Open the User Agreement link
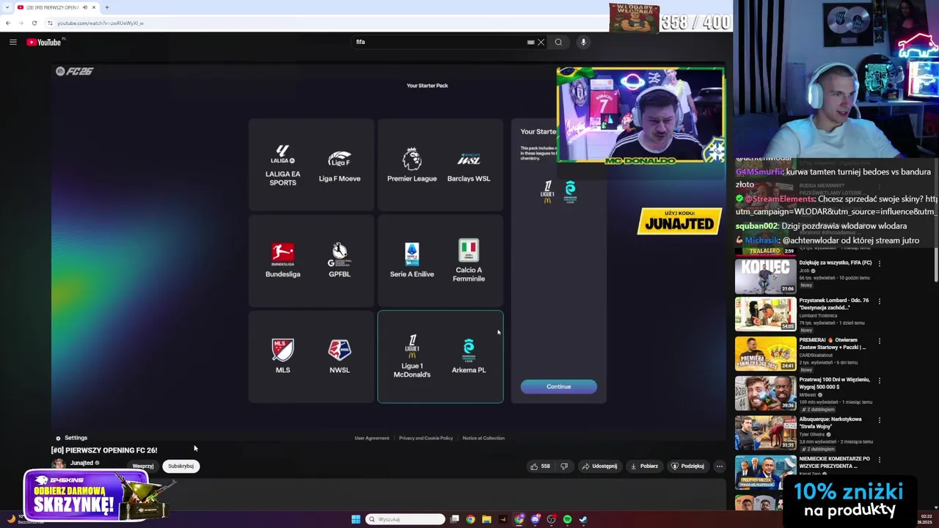939x528 pixels. point(372,438)
